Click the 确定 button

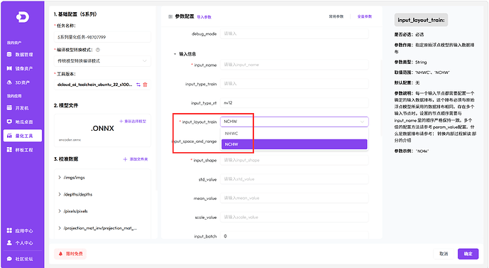pos(468,254)
